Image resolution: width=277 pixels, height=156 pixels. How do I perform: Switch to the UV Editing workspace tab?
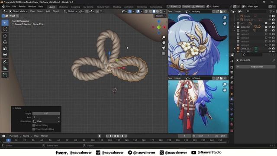pyautogui.click(x=88, y=7)
